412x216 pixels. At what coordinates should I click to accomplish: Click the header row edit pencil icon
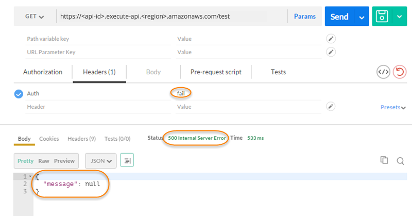[x=332, y=107]
